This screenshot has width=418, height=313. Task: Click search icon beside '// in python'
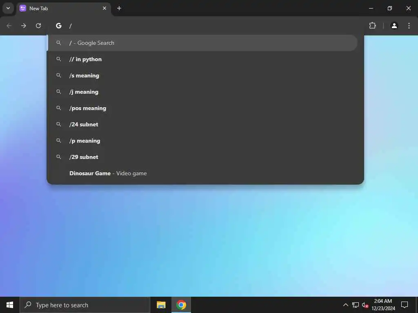(59, 59)
